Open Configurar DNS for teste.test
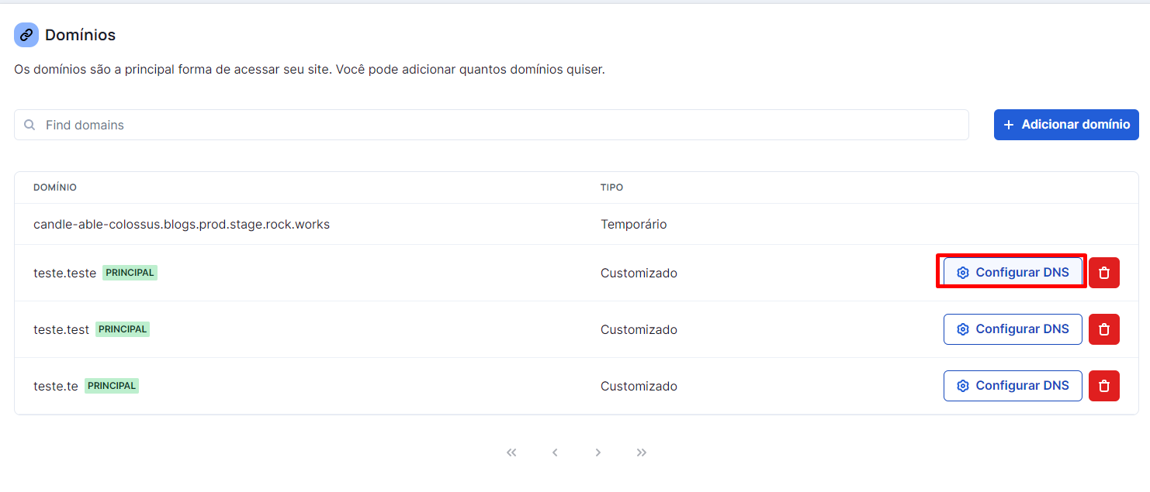 tap(1013, 329)
